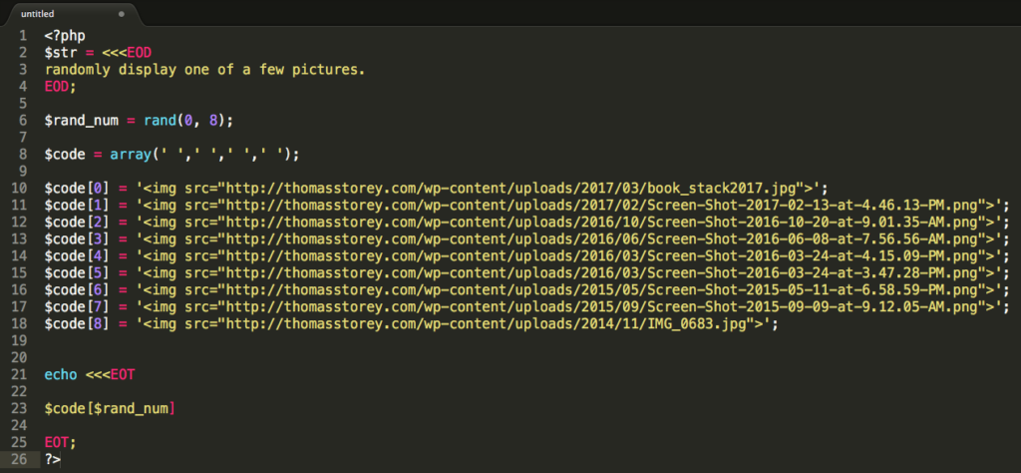
Task: Click line number 10 in gutter
Action: click(x=19, y=189)
